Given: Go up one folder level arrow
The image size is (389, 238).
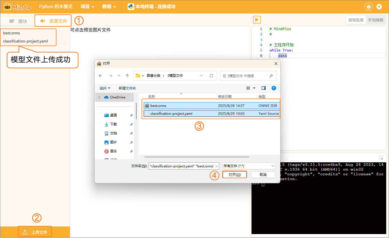Looking at the screenshot, I should click(127, 76).
